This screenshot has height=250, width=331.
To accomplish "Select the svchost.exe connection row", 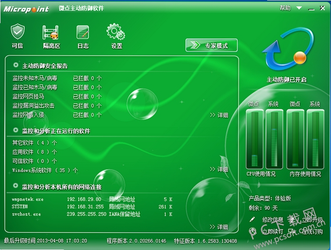I will 92,214.
